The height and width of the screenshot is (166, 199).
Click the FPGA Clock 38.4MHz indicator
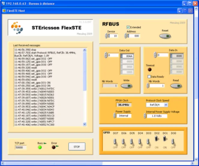[124, 105]
